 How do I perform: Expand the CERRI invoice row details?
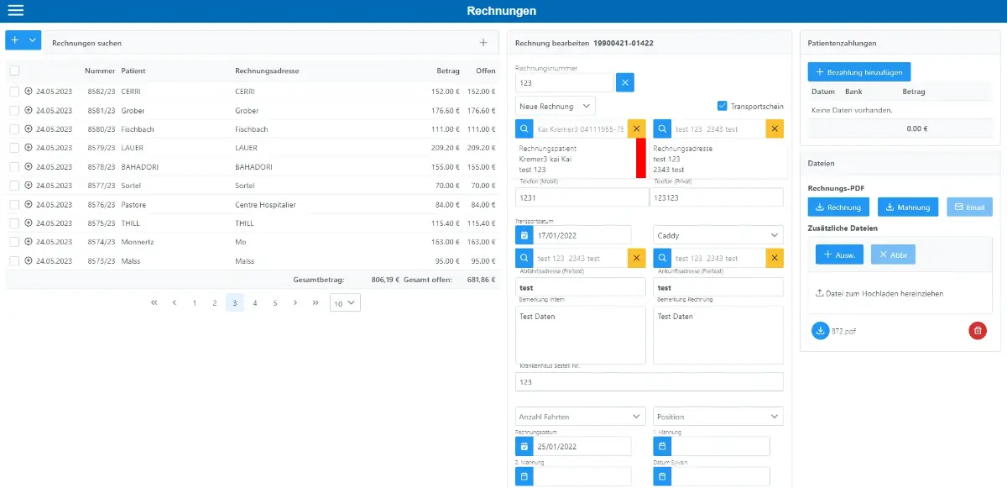(29, 91)
